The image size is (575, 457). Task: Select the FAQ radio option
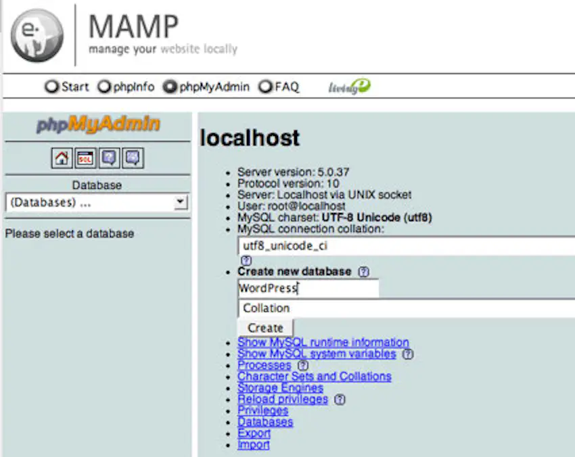(266, 87)
